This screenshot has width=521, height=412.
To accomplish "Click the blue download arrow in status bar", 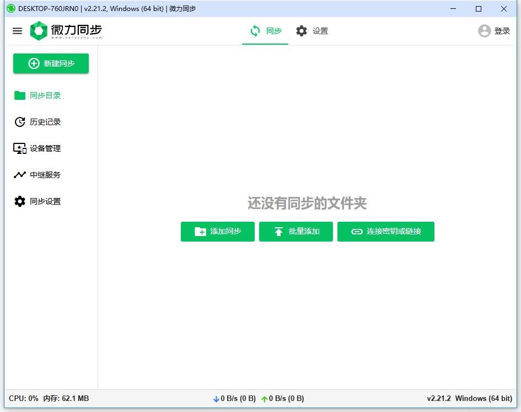I will click(216, 399).
